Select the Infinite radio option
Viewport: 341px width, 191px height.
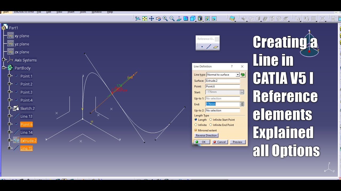[196, 125]
